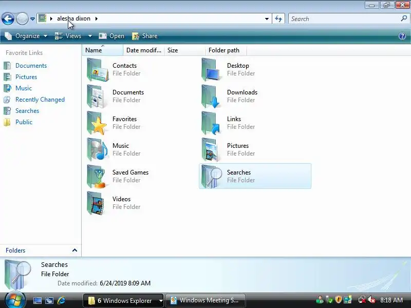The height and width of the screenshot is (308, 411).
Task: Select the Pictures folder icon in file list
Action: point(210,150)
